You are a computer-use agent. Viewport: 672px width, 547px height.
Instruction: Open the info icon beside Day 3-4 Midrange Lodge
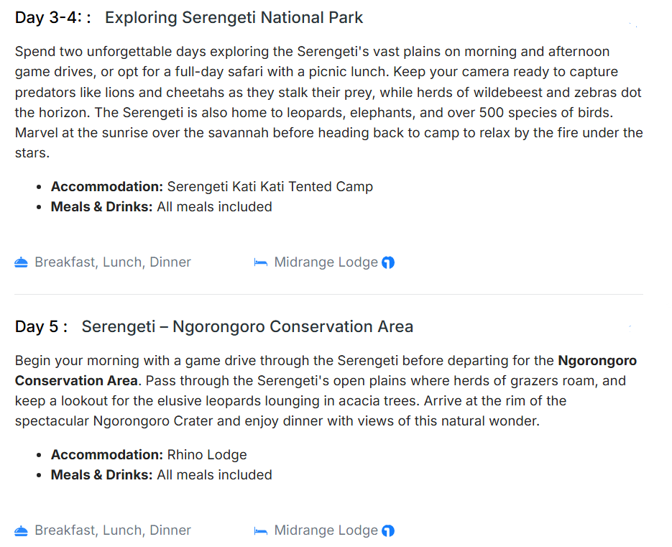tap(388, 263)
